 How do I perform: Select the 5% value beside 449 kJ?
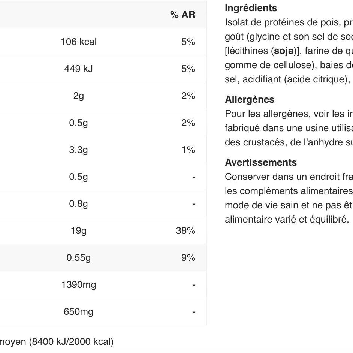click(x=188, y=69)
